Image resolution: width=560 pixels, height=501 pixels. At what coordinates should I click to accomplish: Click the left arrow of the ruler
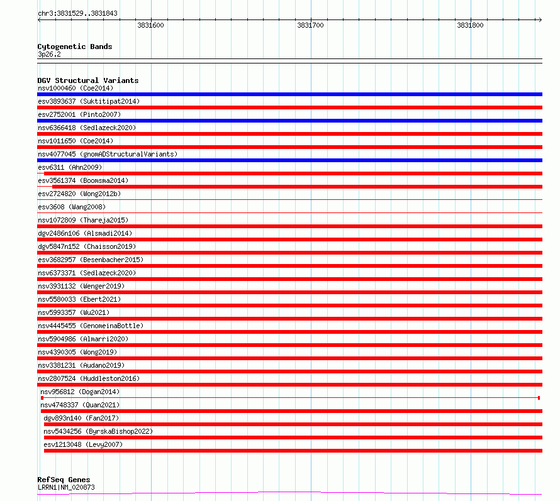(x=39, y=19)
